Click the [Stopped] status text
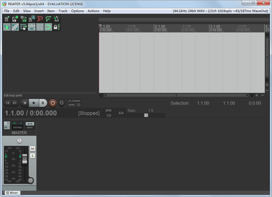The height and width of the screenshot is (197, 272). coord(89,113)
